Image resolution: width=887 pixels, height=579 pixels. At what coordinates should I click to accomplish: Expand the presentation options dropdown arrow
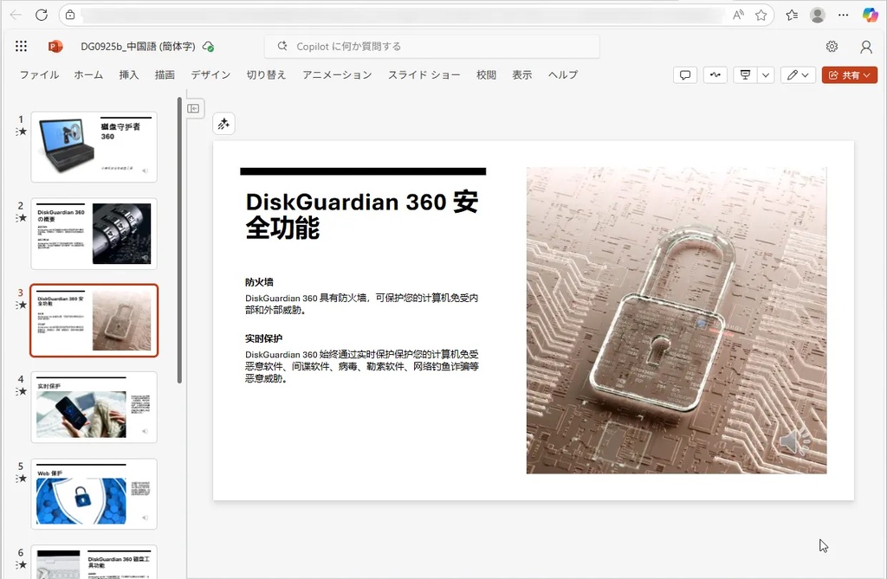[766, 74]
